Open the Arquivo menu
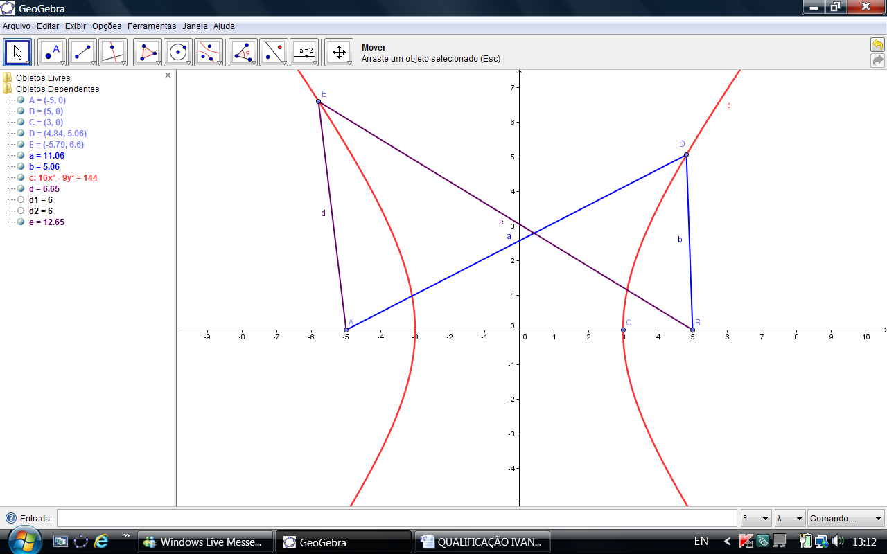The height and width of the screenshot is (554, 887). (17, 26)
